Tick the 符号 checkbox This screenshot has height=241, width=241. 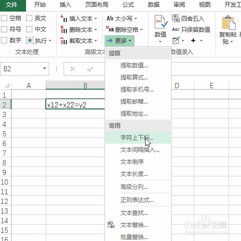4,29
